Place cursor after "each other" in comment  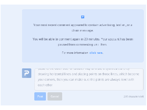[53, 85]
